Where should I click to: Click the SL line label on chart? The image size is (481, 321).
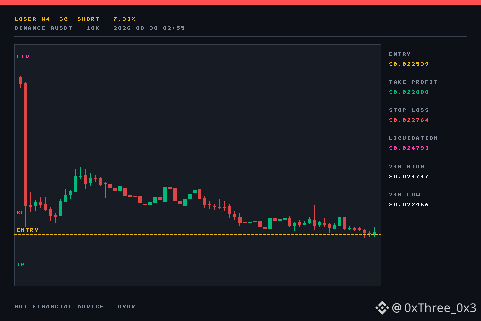[x=20, y=212]
